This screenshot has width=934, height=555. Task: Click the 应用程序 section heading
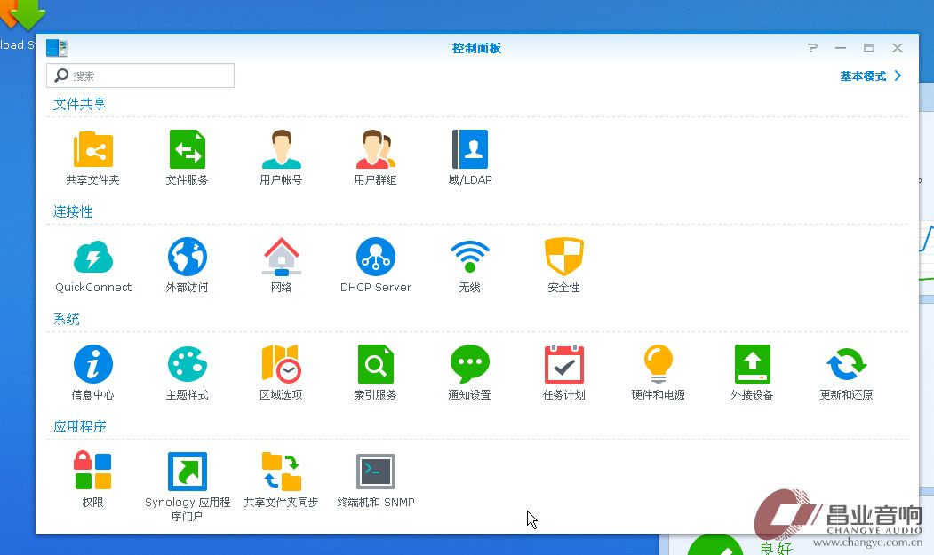tap(79, 426)
